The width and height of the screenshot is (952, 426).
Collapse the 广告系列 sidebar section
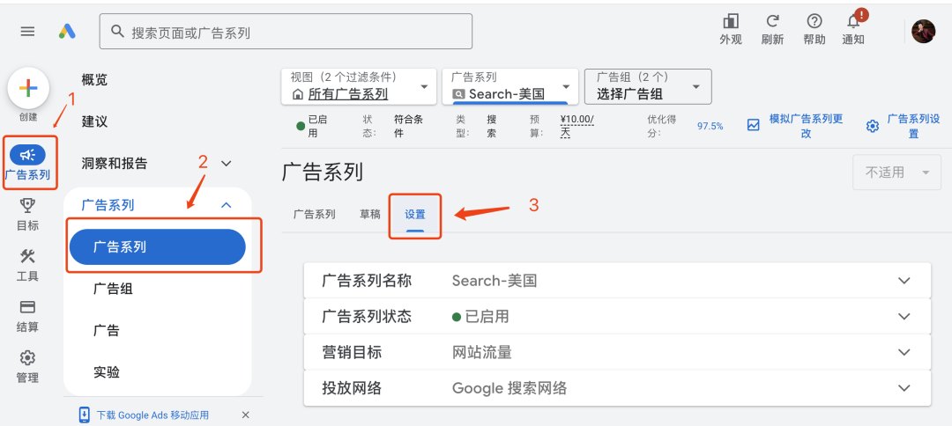(x=227, y=205)
